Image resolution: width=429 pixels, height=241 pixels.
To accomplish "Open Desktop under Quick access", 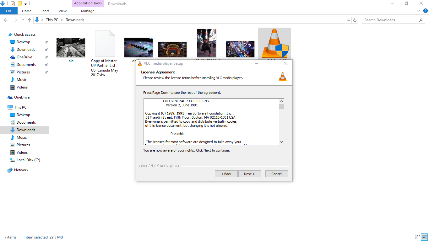I will [23, 42].
